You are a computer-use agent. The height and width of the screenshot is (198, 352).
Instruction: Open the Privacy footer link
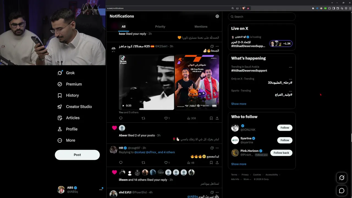pyautogui.click(x=245, y=175)
